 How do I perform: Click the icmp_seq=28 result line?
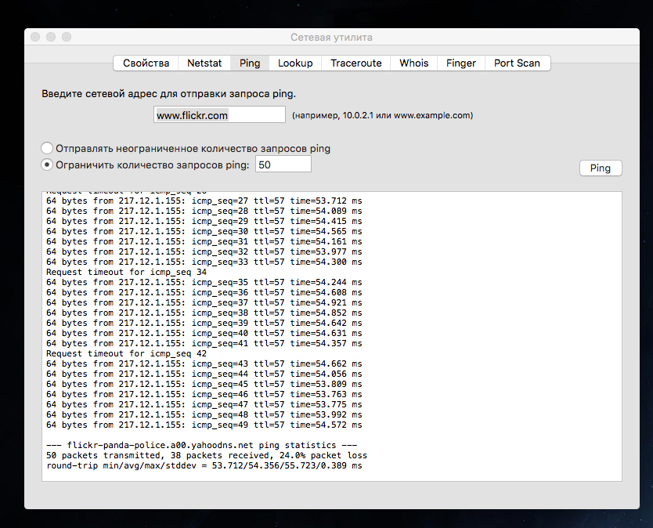(204, 212)
